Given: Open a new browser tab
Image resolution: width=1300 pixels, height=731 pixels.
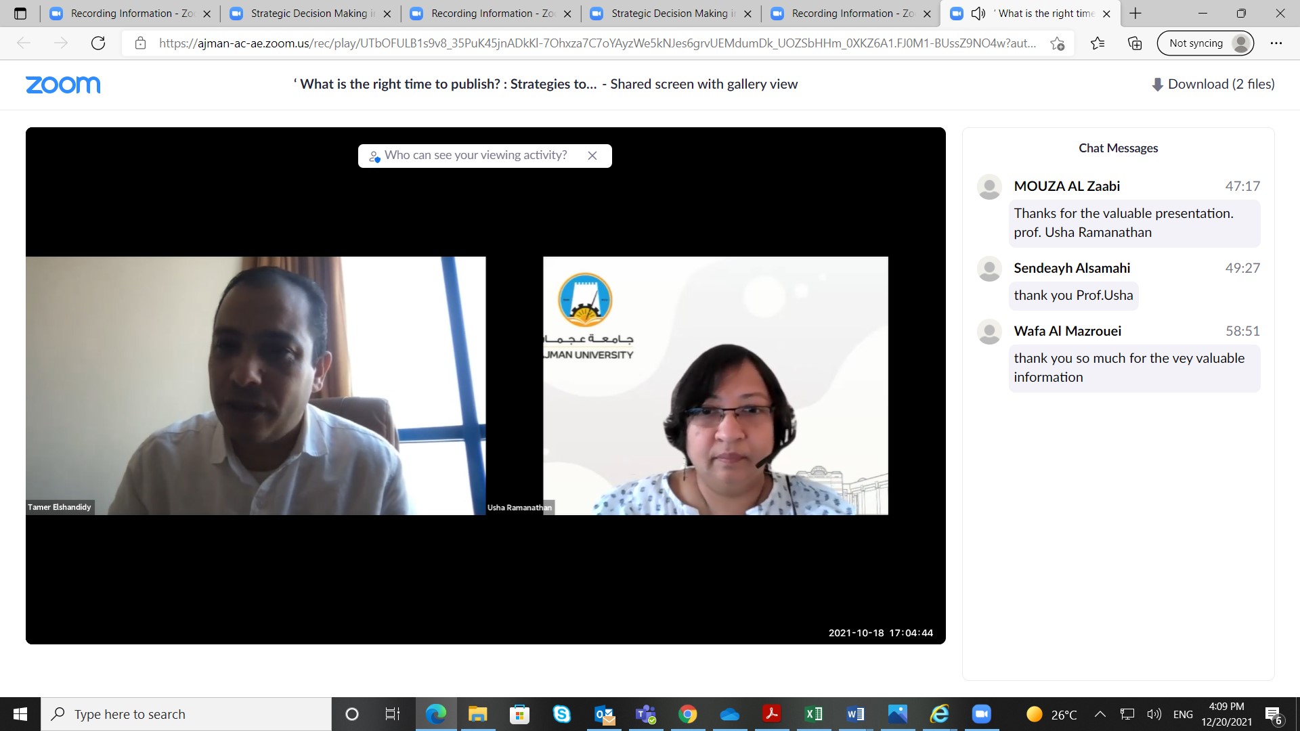Looking at the screenshot, I should (x=1135, y=14).
